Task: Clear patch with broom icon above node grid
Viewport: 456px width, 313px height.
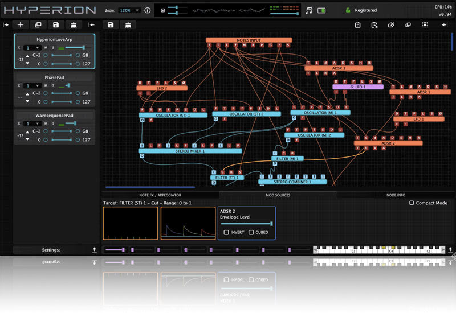Action: pyautogui.click(x=128, y=25)
